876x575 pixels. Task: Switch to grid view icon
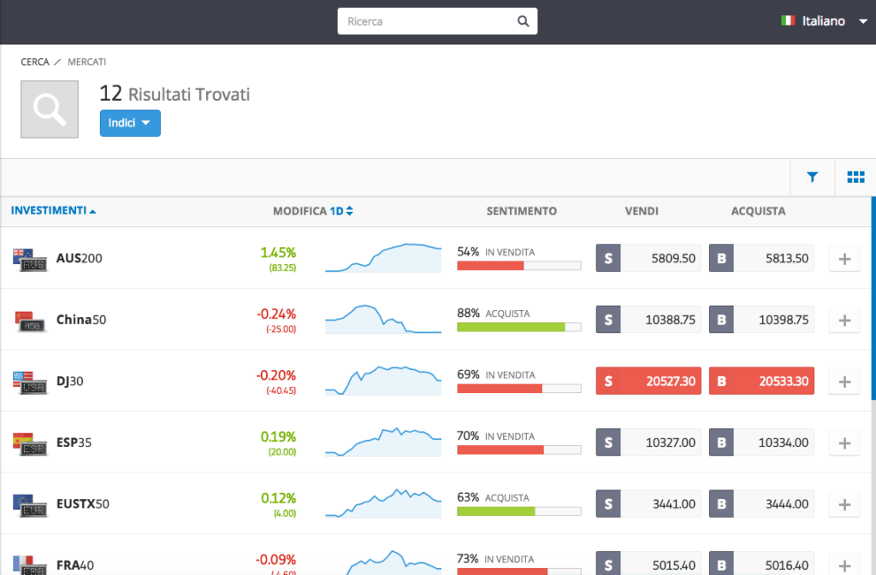pyautogui.click(x=855, y=177)
